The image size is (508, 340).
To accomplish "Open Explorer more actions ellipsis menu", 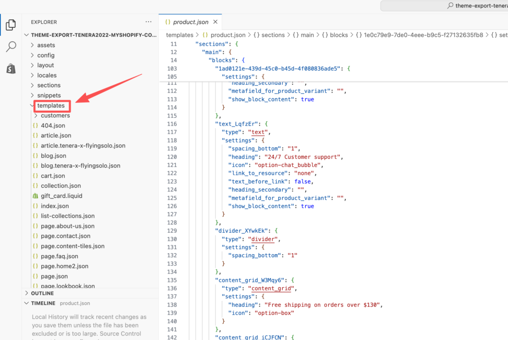I will click(148, 22).
